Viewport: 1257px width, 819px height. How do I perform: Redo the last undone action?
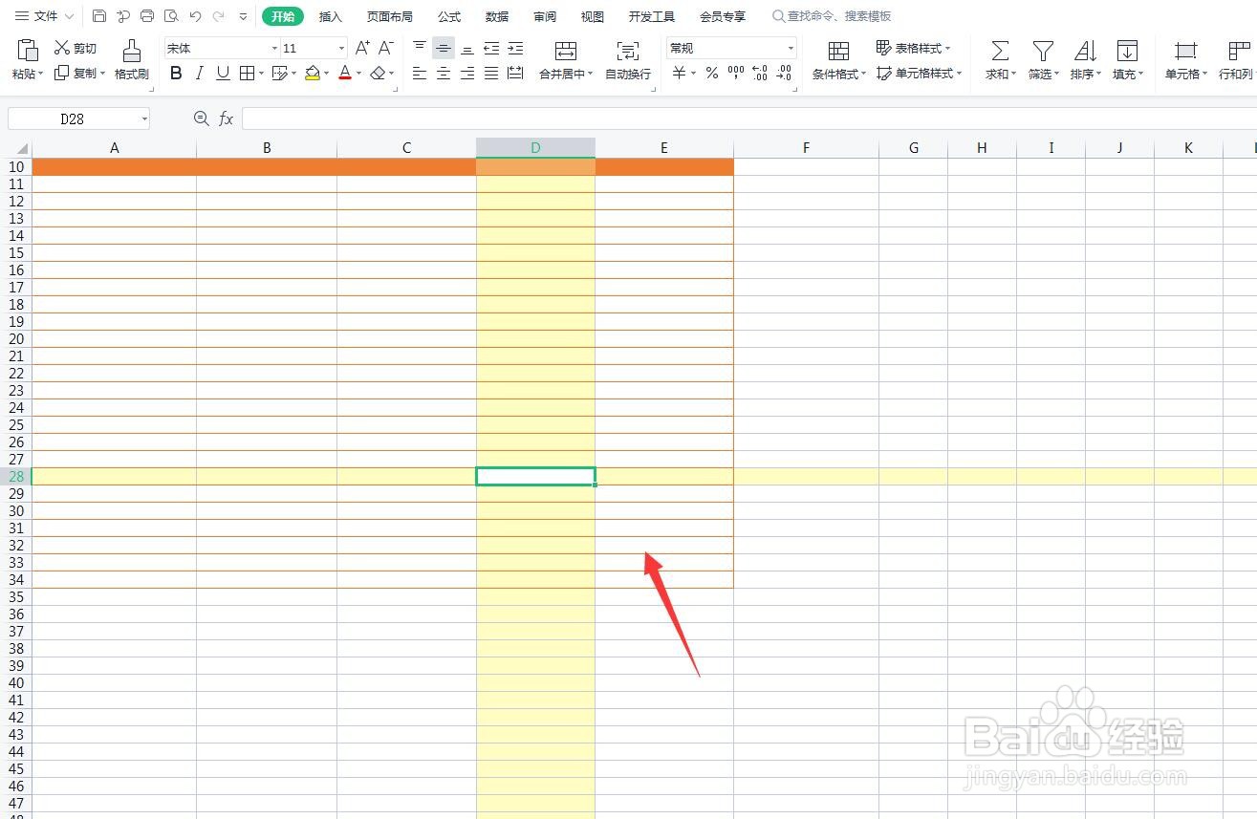[219, 16]
